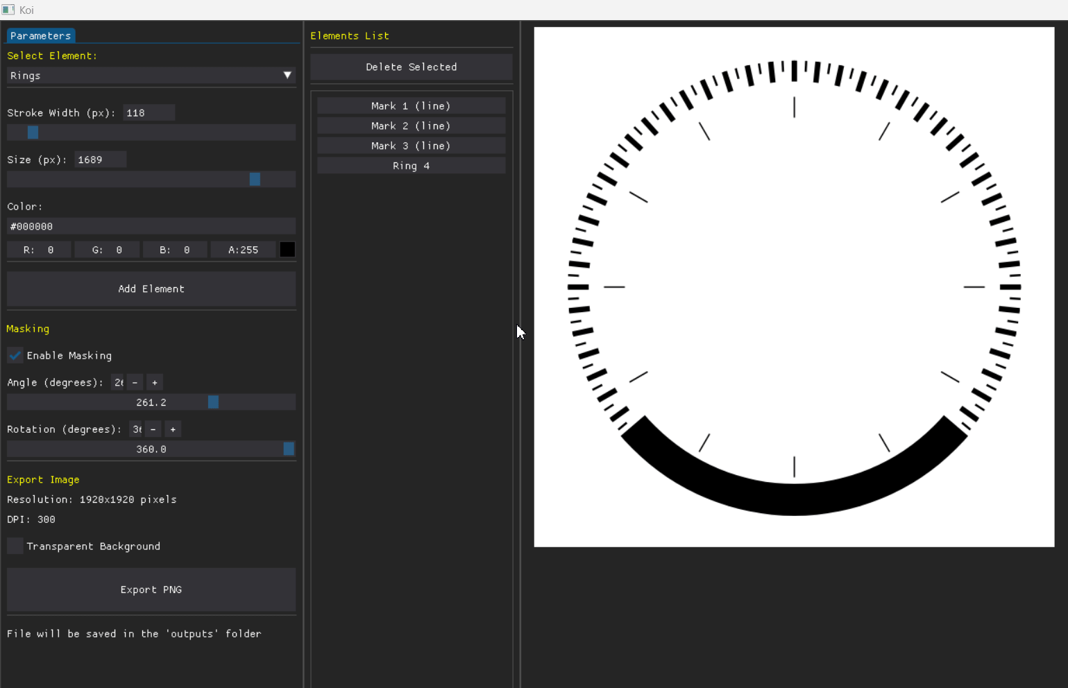Decrease Rotation with the minus button

point(153,430)
